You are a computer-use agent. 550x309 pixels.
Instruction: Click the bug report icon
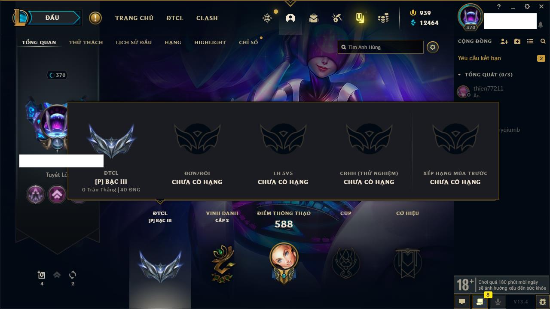coord(543,302)
